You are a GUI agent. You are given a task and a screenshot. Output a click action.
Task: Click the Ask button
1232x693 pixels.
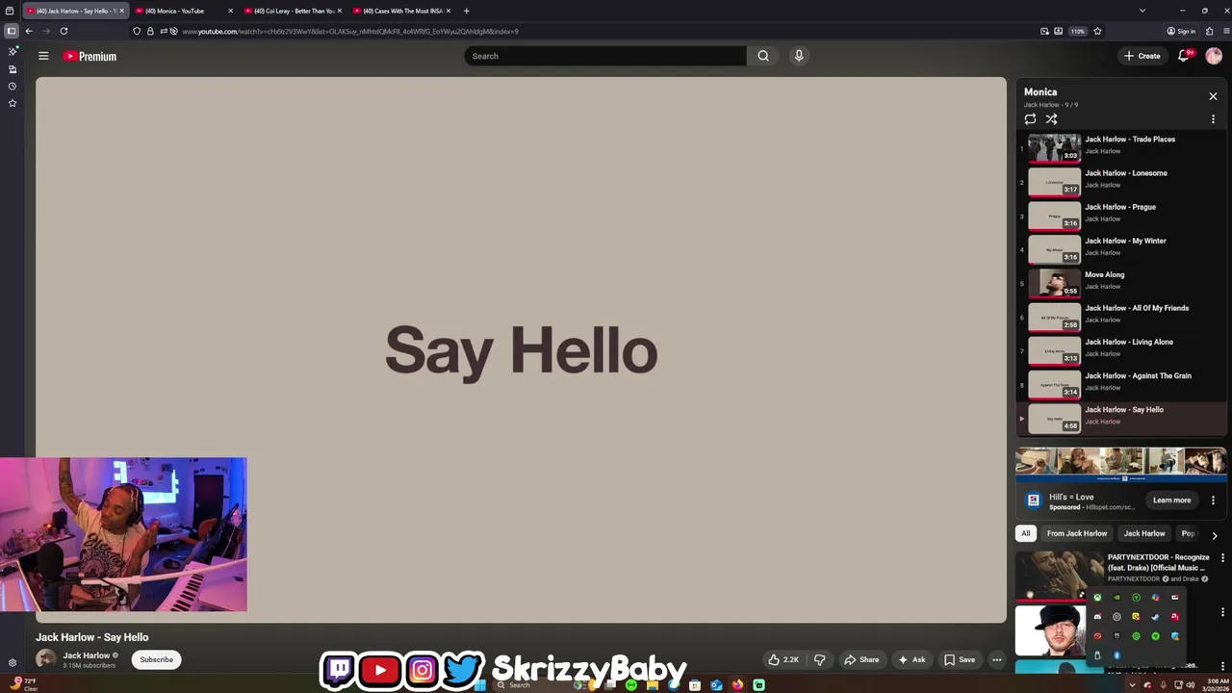tap(911, 659)
